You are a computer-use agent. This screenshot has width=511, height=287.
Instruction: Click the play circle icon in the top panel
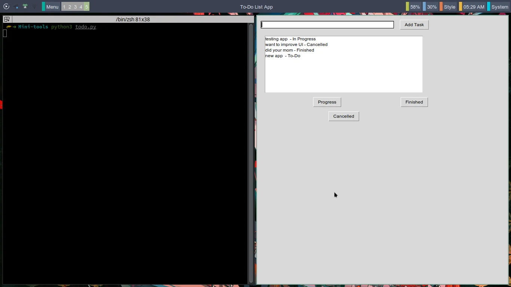point(6,6)
